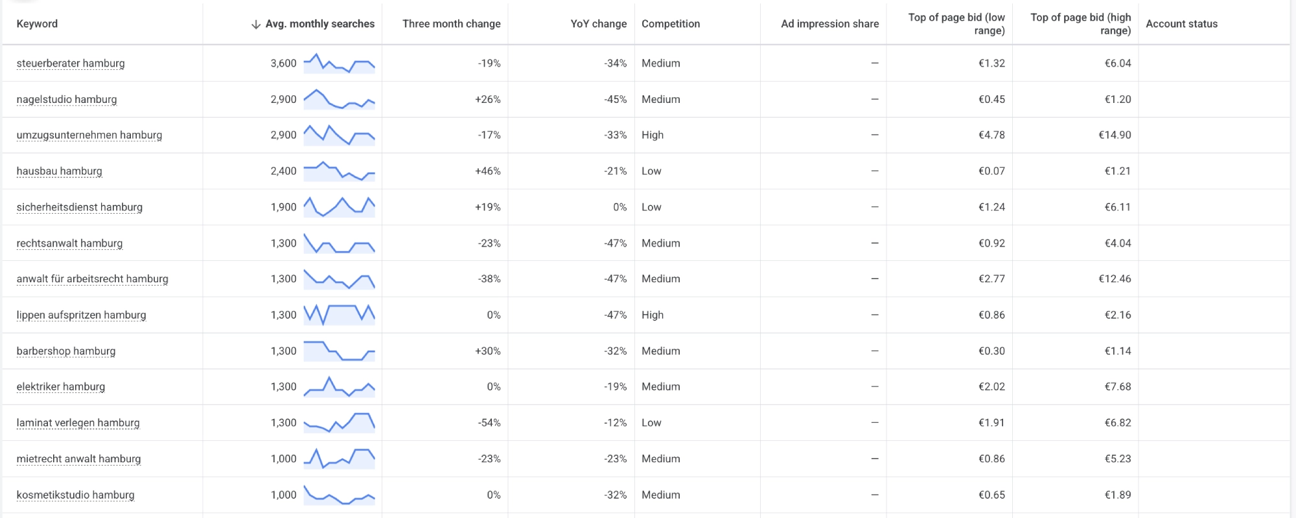1296x518 pixels.
Task: Sort by the Three month change column
Action: (x=451, y=24)
